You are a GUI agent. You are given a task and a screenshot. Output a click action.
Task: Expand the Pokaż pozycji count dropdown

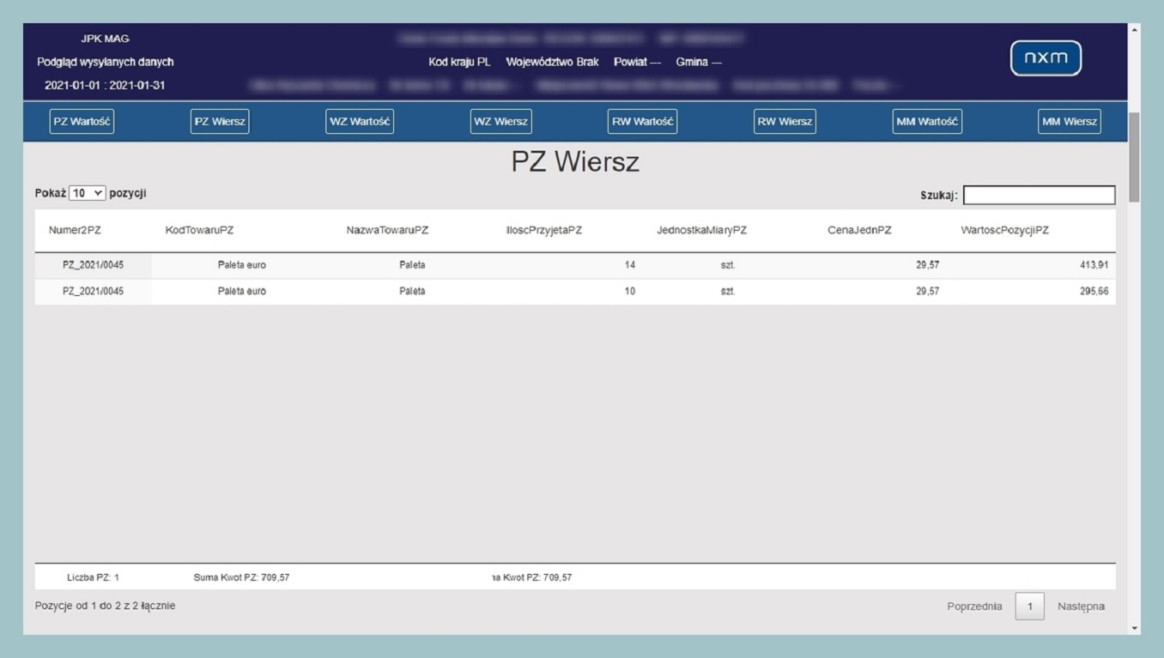coord(88,194)
